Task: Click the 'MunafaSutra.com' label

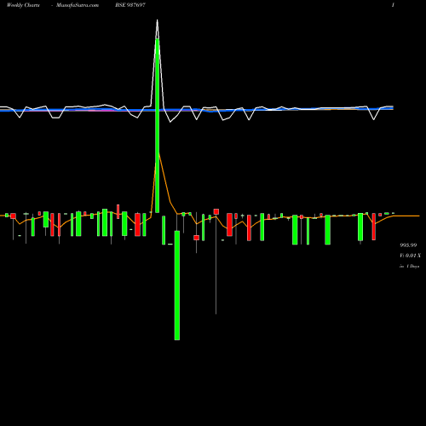Action: (78, 5)
